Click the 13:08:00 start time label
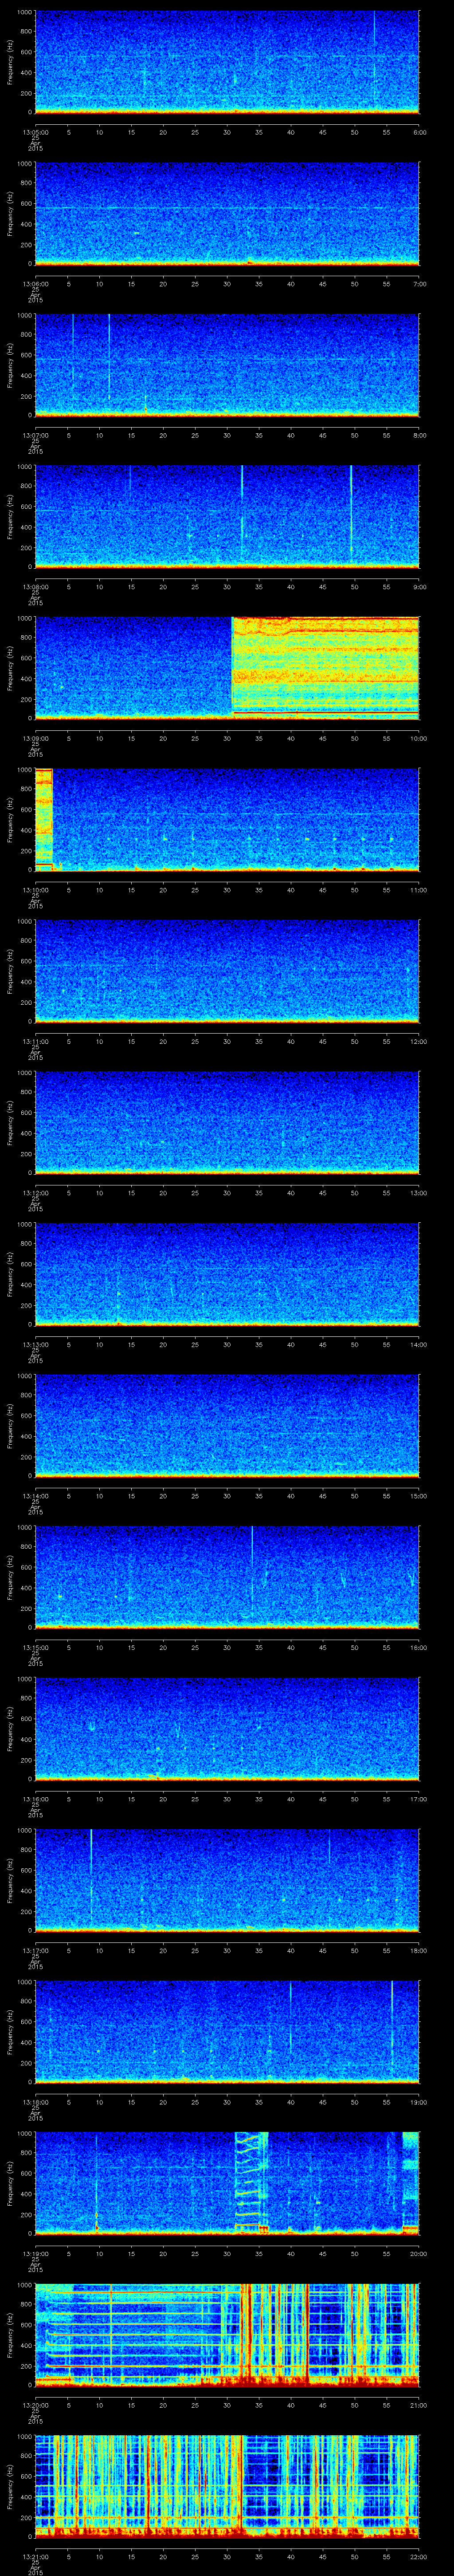 click(35, 587)
